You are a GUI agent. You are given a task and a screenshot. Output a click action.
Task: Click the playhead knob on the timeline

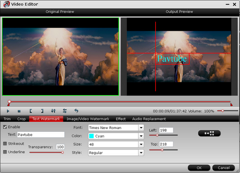[x=9, y=101]
